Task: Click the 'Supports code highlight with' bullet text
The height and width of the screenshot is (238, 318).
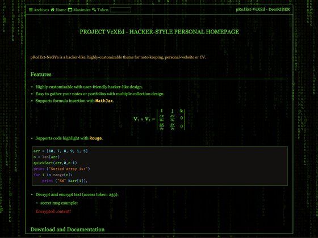Action: pyautogui.click(x=62, y=138)
